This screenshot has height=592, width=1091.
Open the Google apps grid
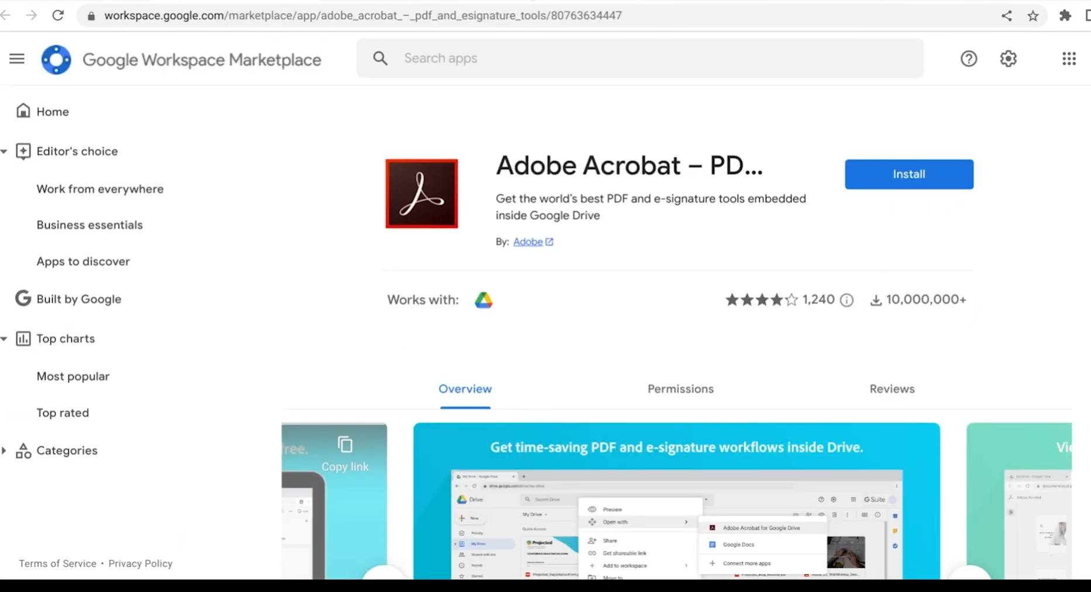pos(1069,58)
